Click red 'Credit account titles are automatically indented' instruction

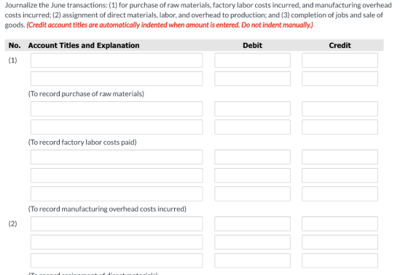click(x=170, y=25)
